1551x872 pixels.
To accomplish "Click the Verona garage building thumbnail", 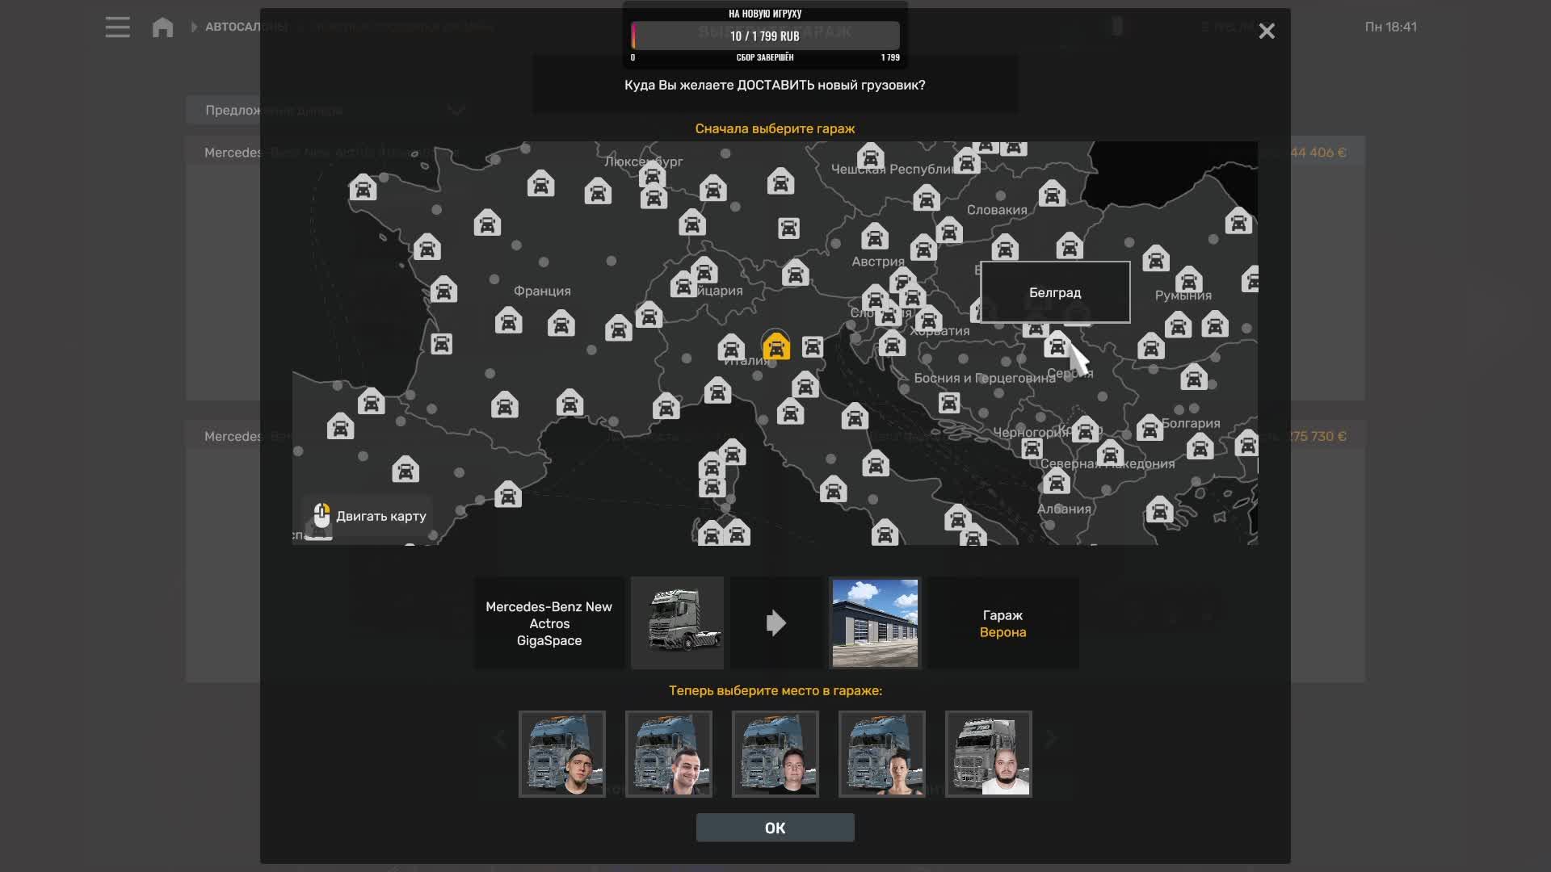I will pyautogui.click(x=875, y=623).
